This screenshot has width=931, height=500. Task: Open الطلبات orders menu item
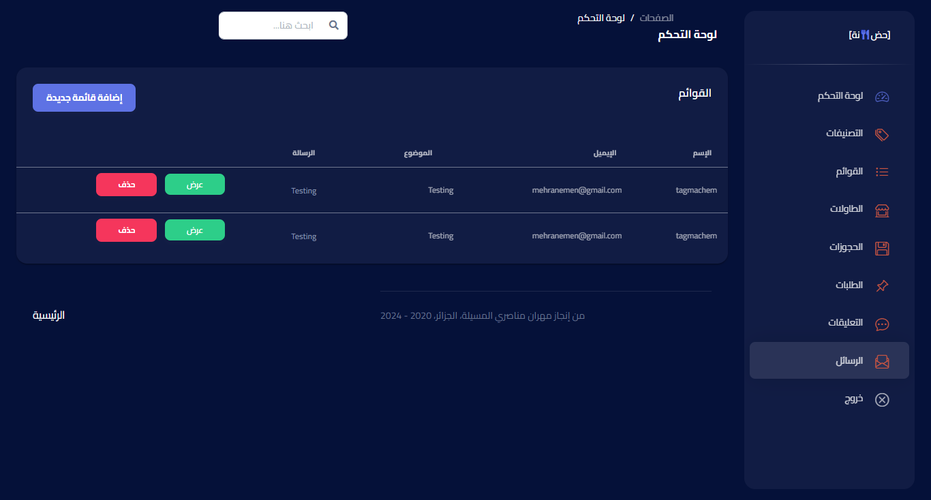[x=849, y=285]
